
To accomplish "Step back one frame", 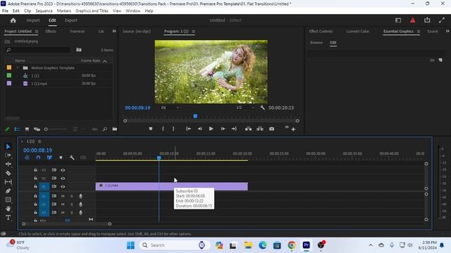I will [x=199, y=129].
